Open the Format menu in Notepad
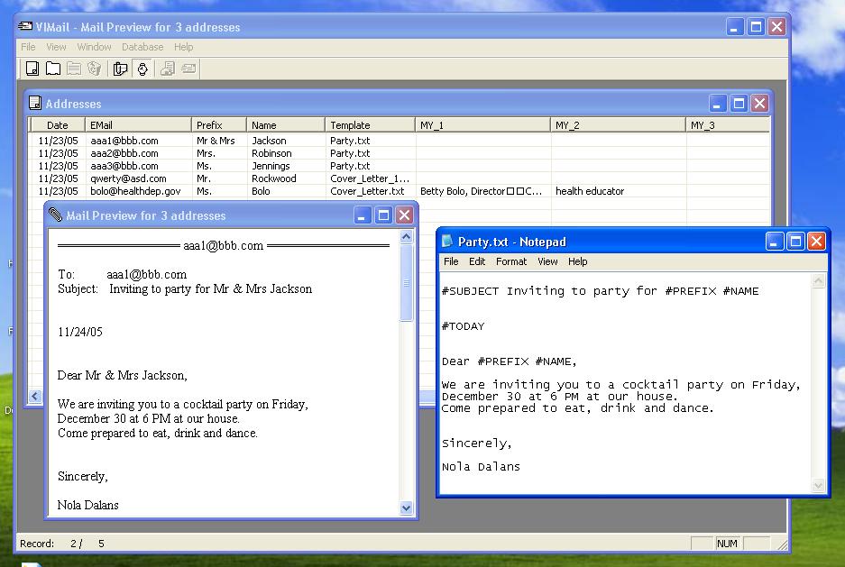Screen dimensions: 845x567 510,261
